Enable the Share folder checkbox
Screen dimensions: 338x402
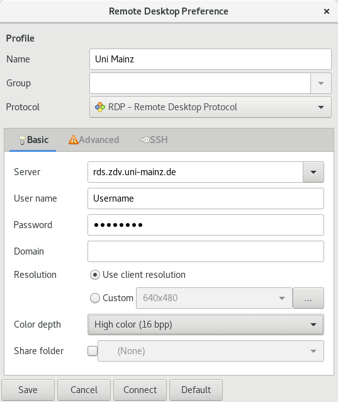pos(93,351)
